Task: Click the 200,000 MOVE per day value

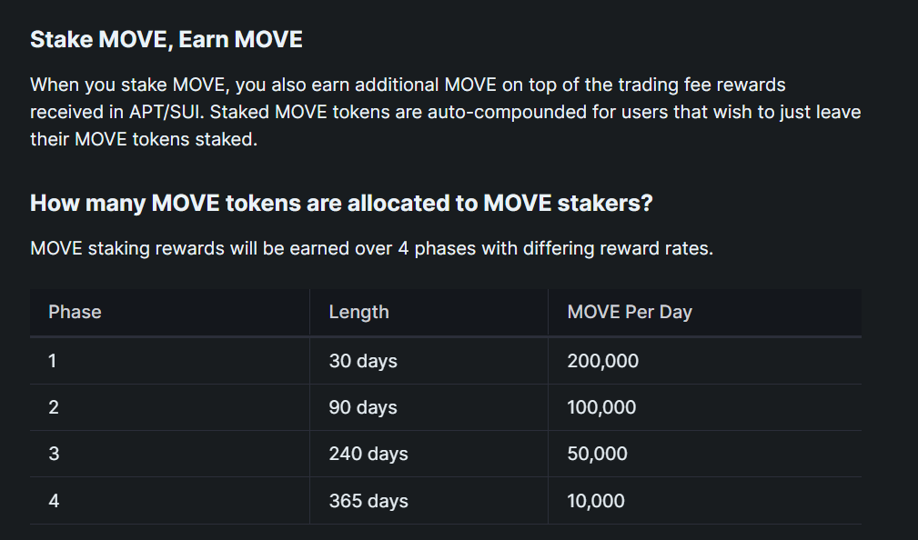Action: pos(603,361)
